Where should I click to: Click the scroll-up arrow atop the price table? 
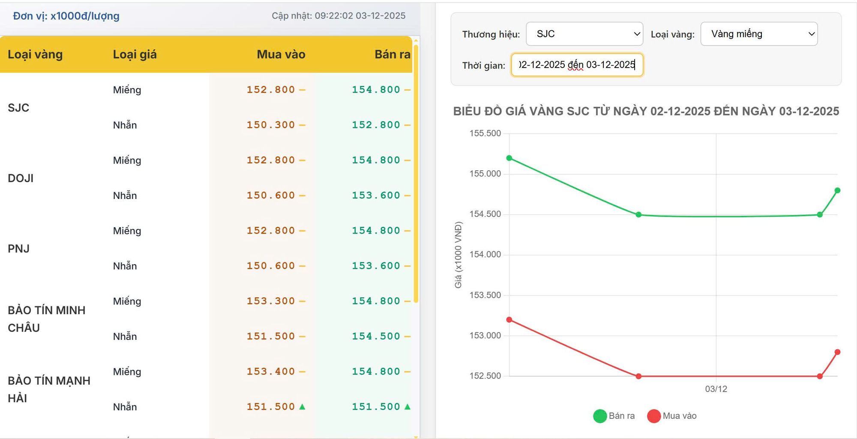tap(416, 41)
